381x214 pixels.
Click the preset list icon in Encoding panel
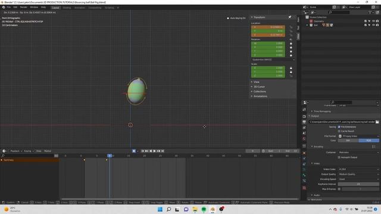coord(374,147)
